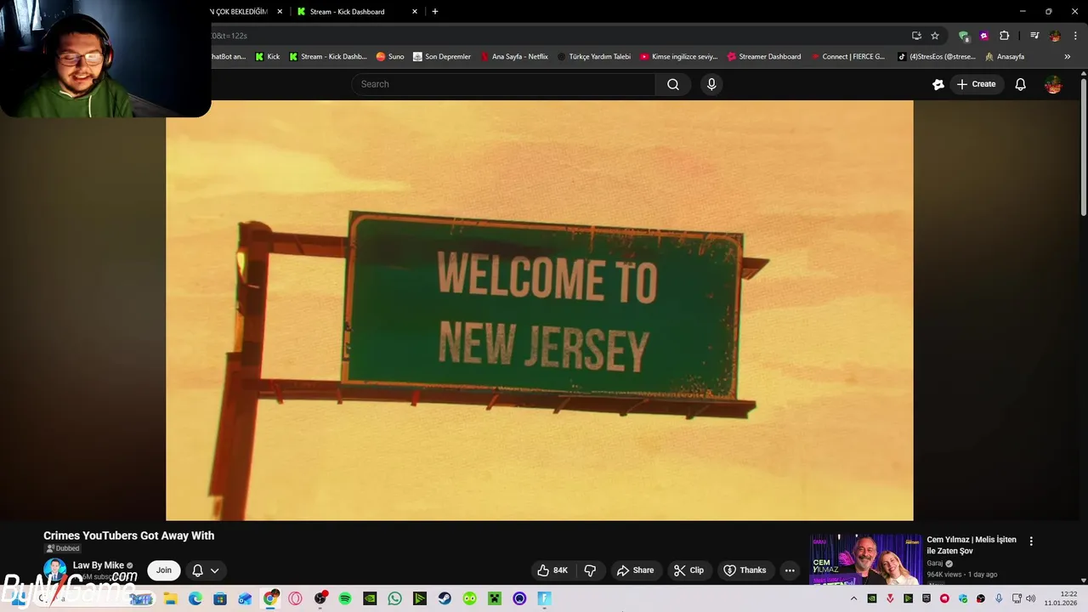Open the Son Depremler bookmark
The height and width of the screenshot is (612, 1088).
coord(442,57)
